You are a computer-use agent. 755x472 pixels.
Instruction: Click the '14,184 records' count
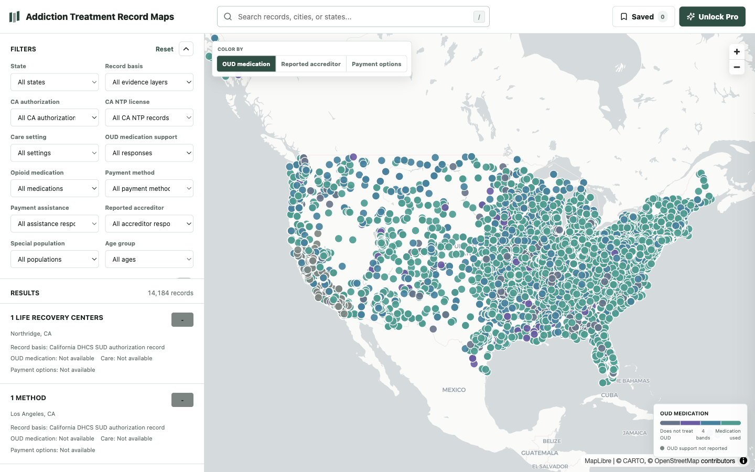point(170,293)
